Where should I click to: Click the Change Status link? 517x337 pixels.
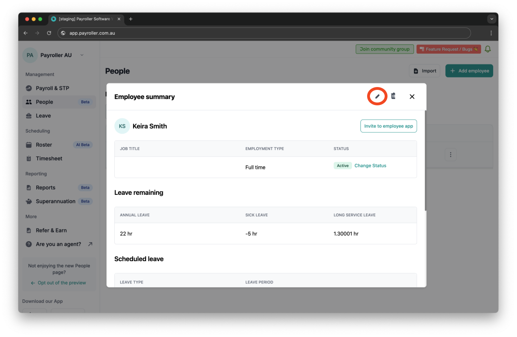(x=370, y=165)
